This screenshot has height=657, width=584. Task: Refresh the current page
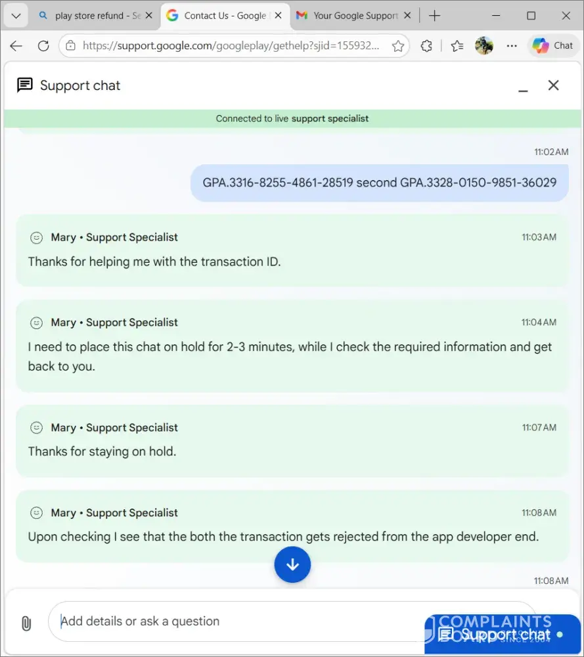coord(43,45)
